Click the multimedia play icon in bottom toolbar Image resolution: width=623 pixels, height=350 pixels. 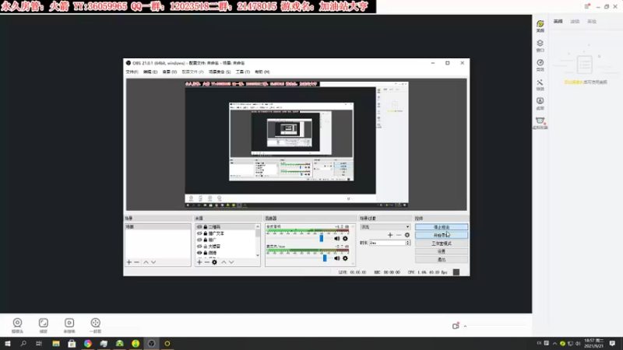pos(69,325)
